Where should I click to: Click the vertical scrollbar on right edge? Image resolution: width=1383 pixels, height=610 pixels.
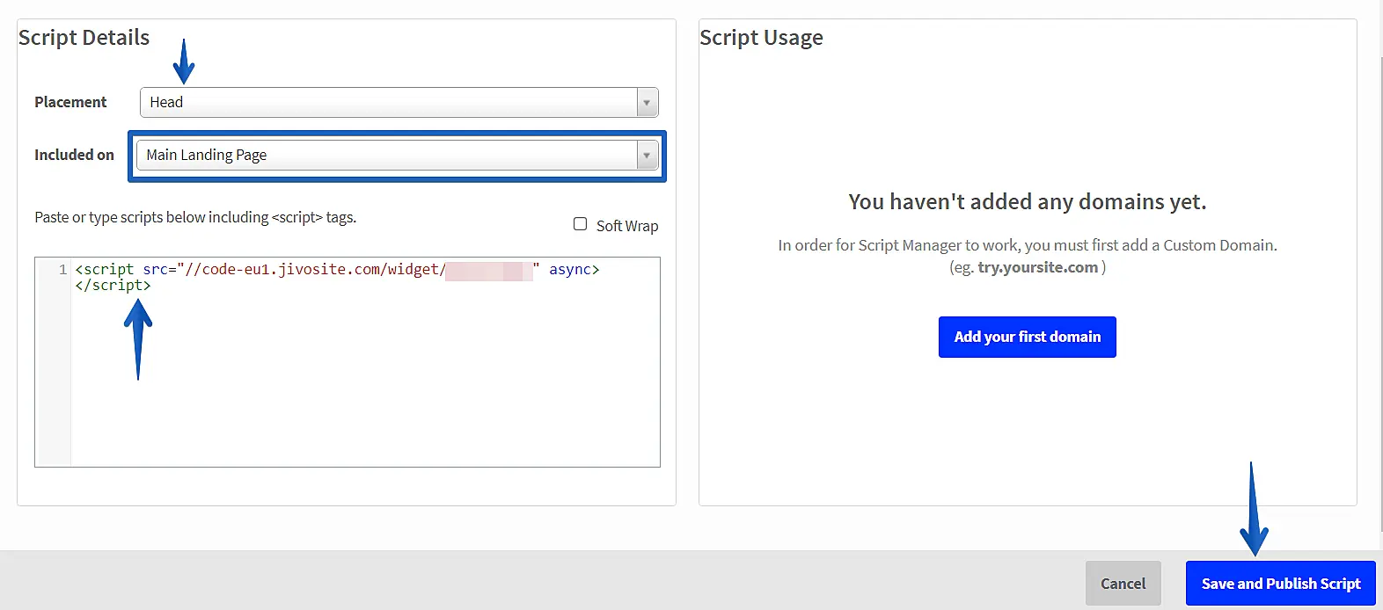click(x=1379, y=264)
